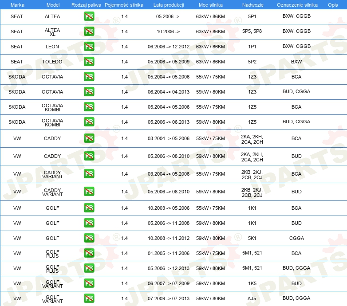Click production years 06.2007 -> 07.2009
Screen dimensions: 347x306
(169, 283)
